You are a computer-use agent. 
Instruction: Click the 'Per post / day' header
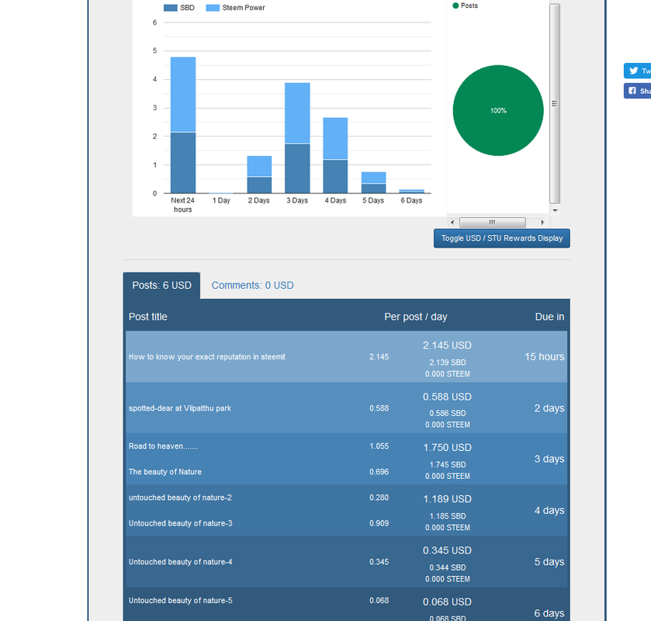click(x=416, y=317)
